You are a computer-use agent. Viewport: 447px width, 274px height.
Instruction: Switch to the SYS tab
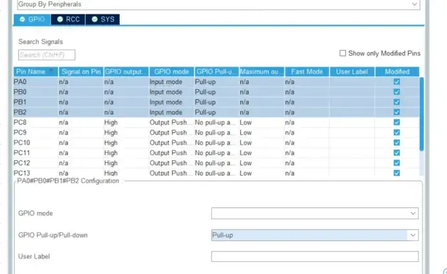(103, 19)
